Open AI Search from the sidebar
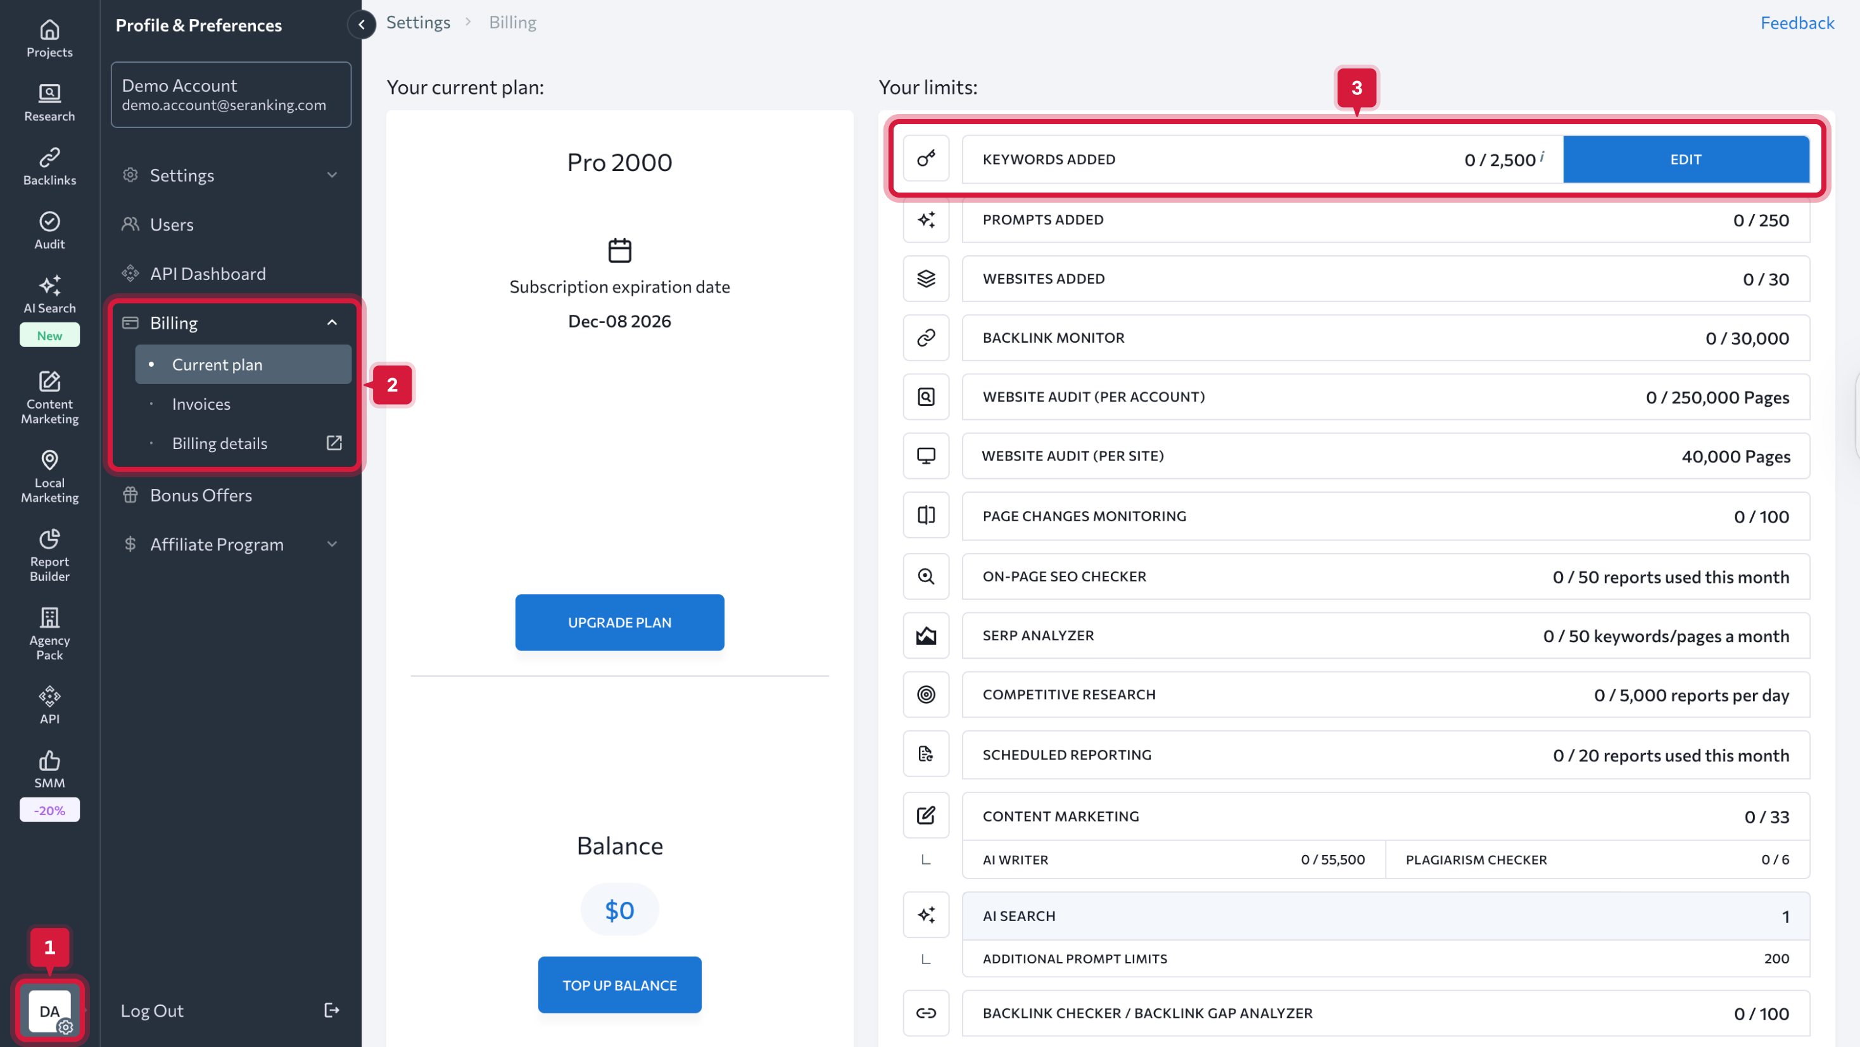This screenshot has width=1860, height=1047. coord(49,294)
